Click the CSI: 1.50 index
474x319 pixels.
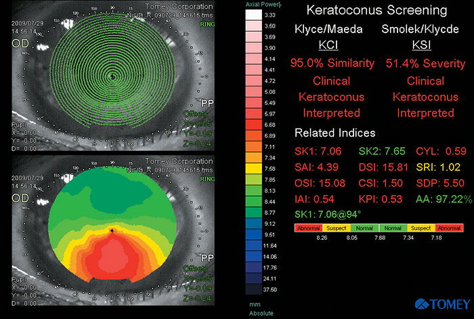381,183
